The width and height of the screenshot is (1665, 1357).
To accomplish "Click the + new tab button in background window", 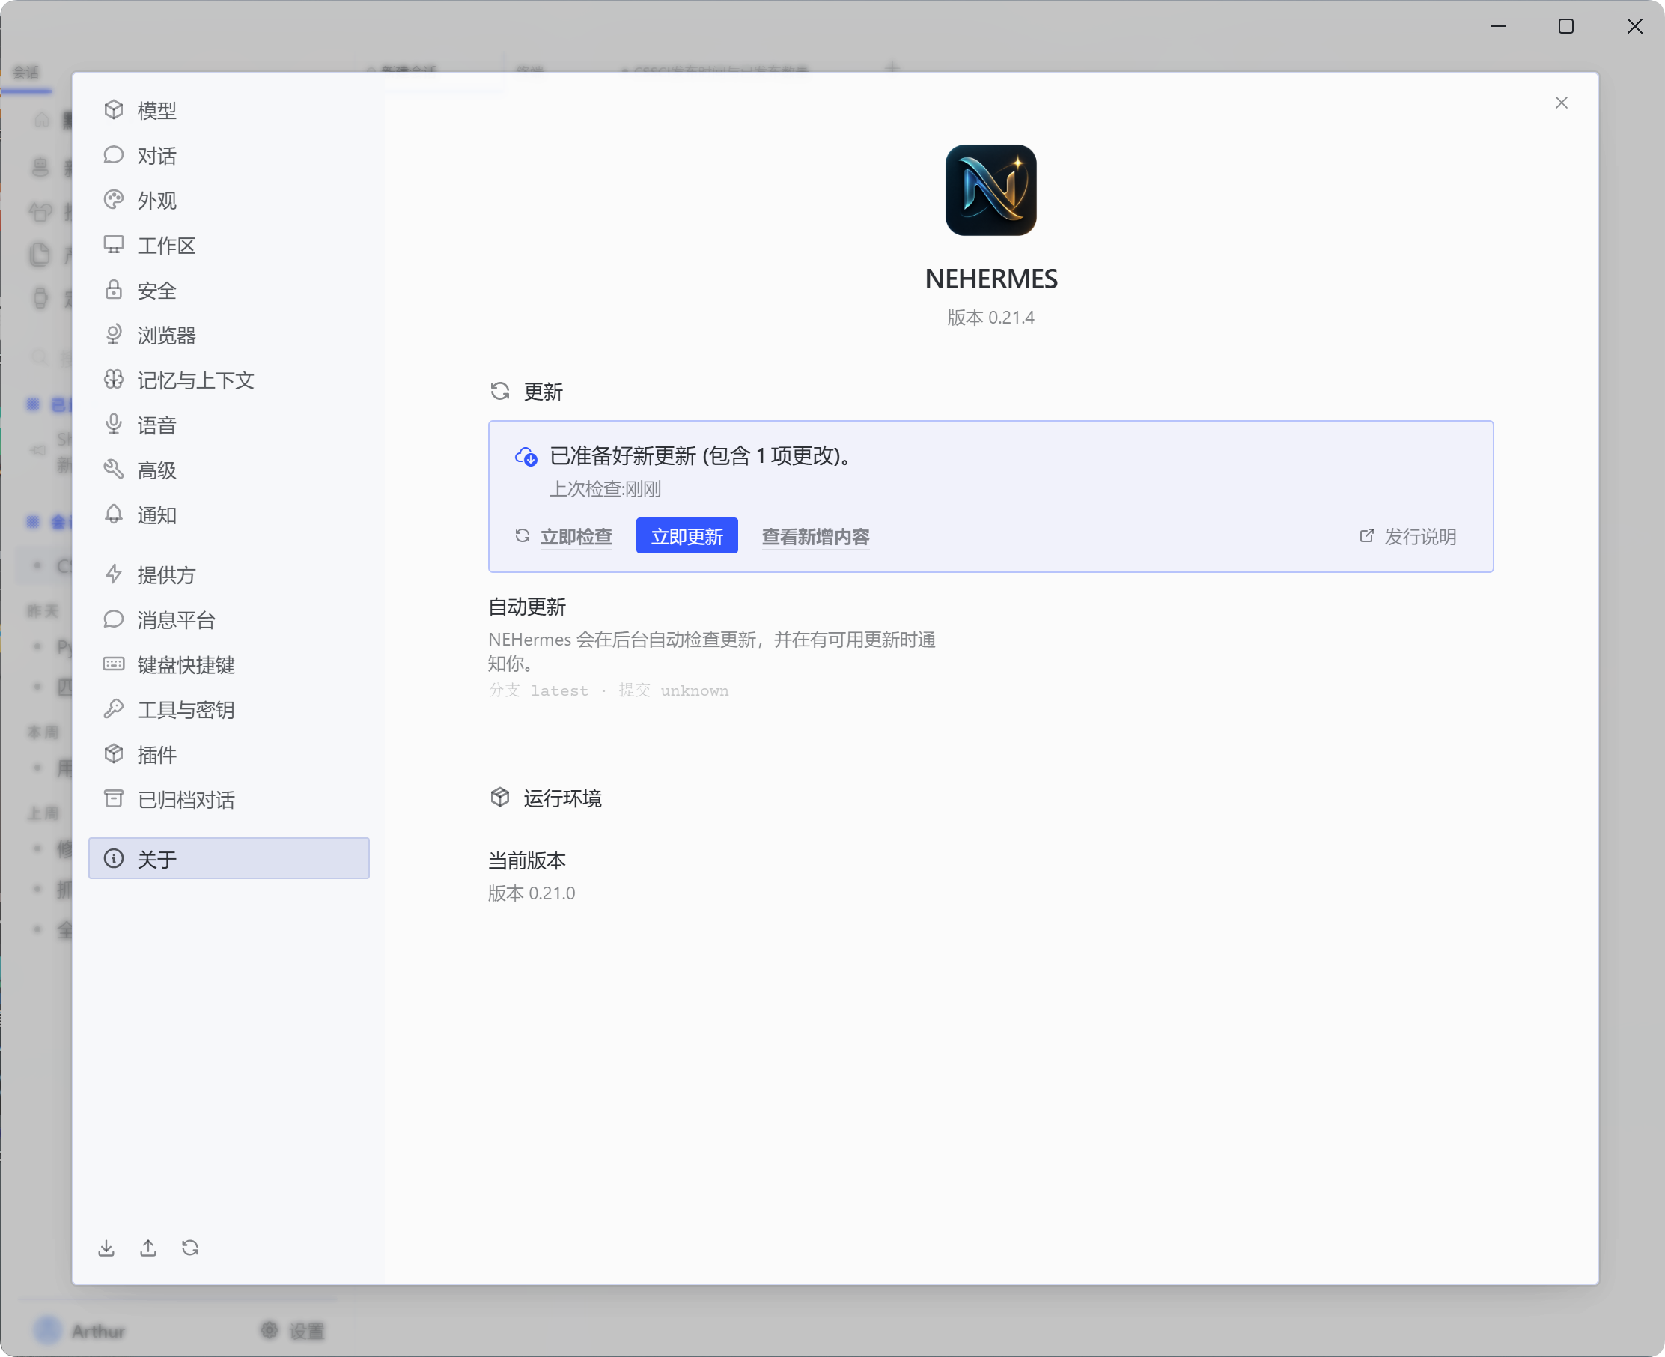I will click(892, 67).
